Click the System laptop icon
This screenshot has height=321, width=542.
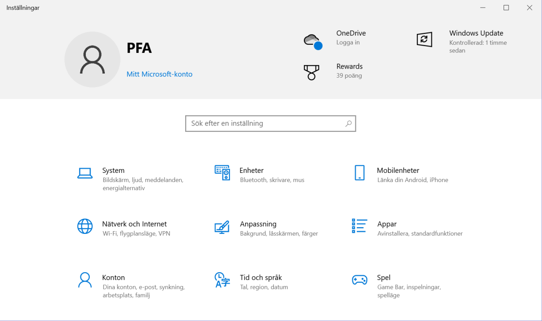click(x=85, y=173)
